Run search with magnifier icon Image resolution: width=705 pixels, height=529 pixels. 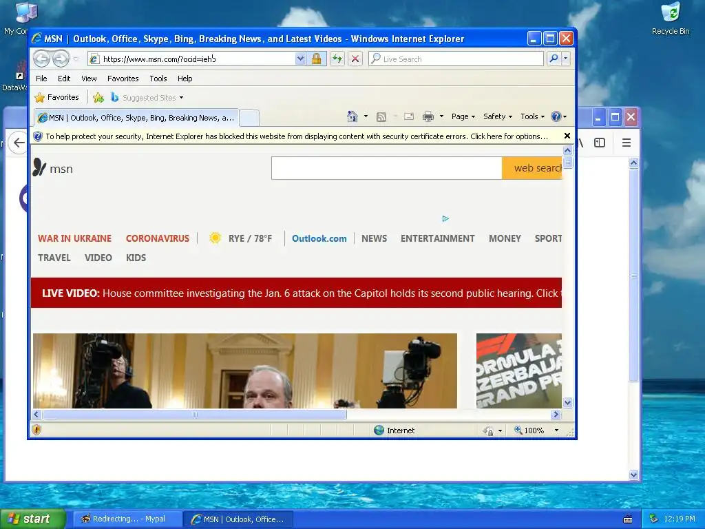pos(554,59)
